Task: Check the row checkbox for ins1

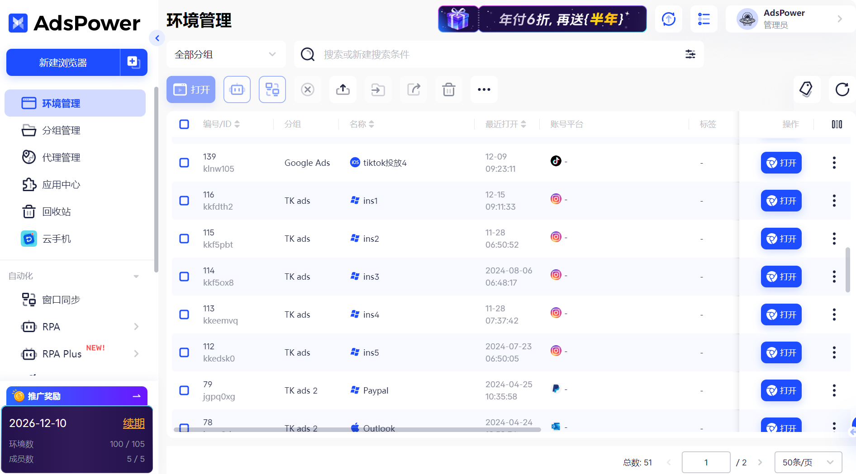Action: coord(184,201)
